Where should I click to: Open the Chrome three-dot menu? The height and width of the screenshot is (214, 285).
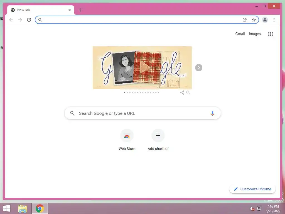pyautogui.click(x=274, y=20)
